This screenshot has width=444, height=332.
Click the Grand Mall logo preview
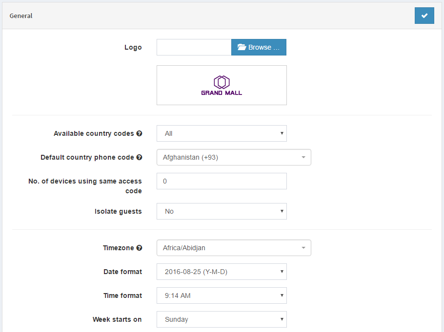(x=222, y=85)
